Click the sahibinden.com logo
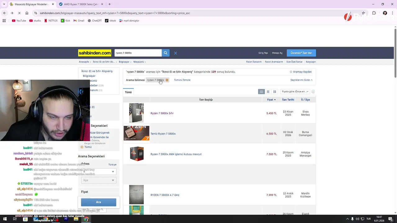 (x=95, y=53)
